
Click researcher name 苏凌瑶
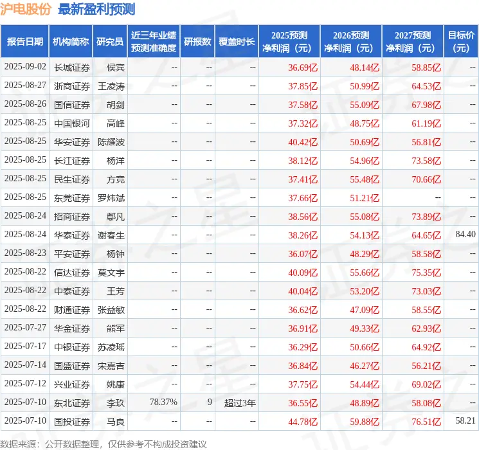[x=111, y=347]
